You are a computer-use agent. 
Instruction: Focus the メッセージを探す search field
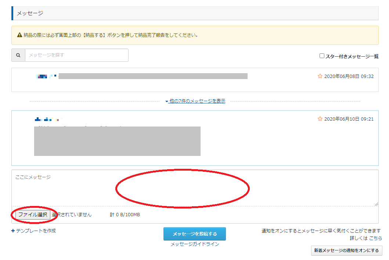click(x=76, y=55)
